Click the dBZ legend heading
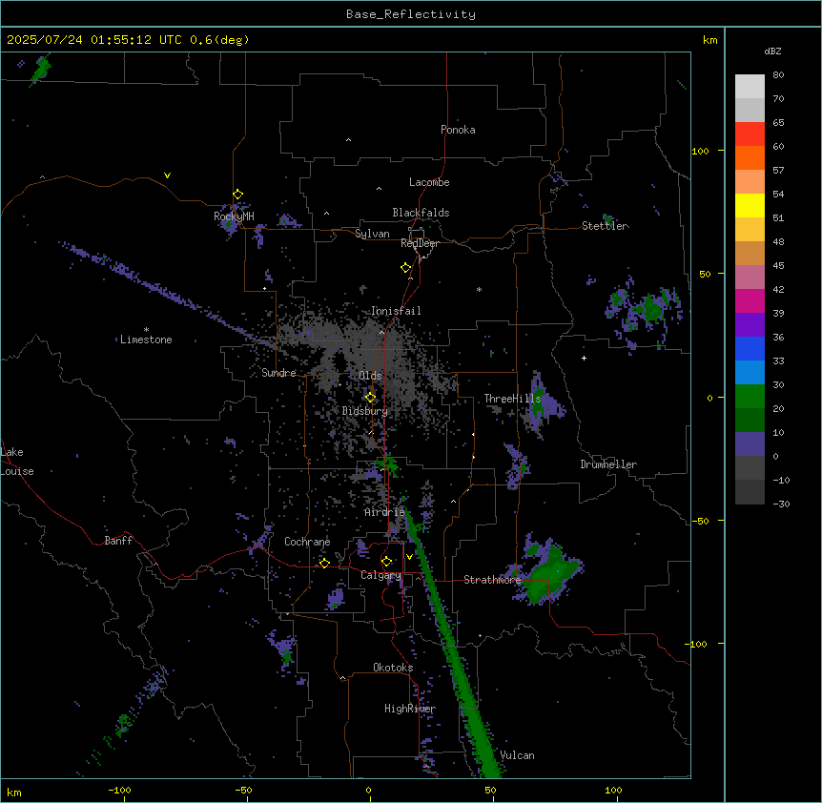 772,51
